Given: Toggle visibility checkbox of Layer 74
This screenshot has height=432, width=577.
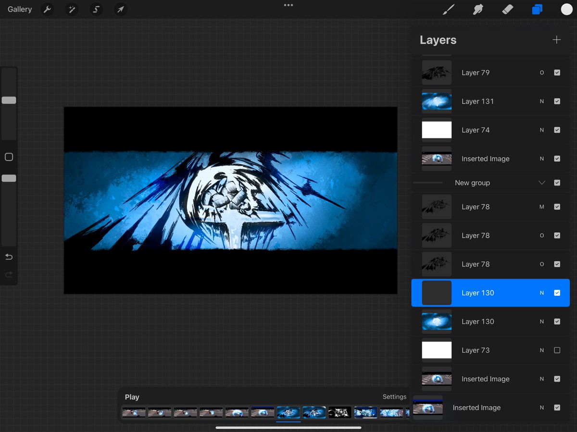Looking at the screenshot, I should click(x=557, y=130).
